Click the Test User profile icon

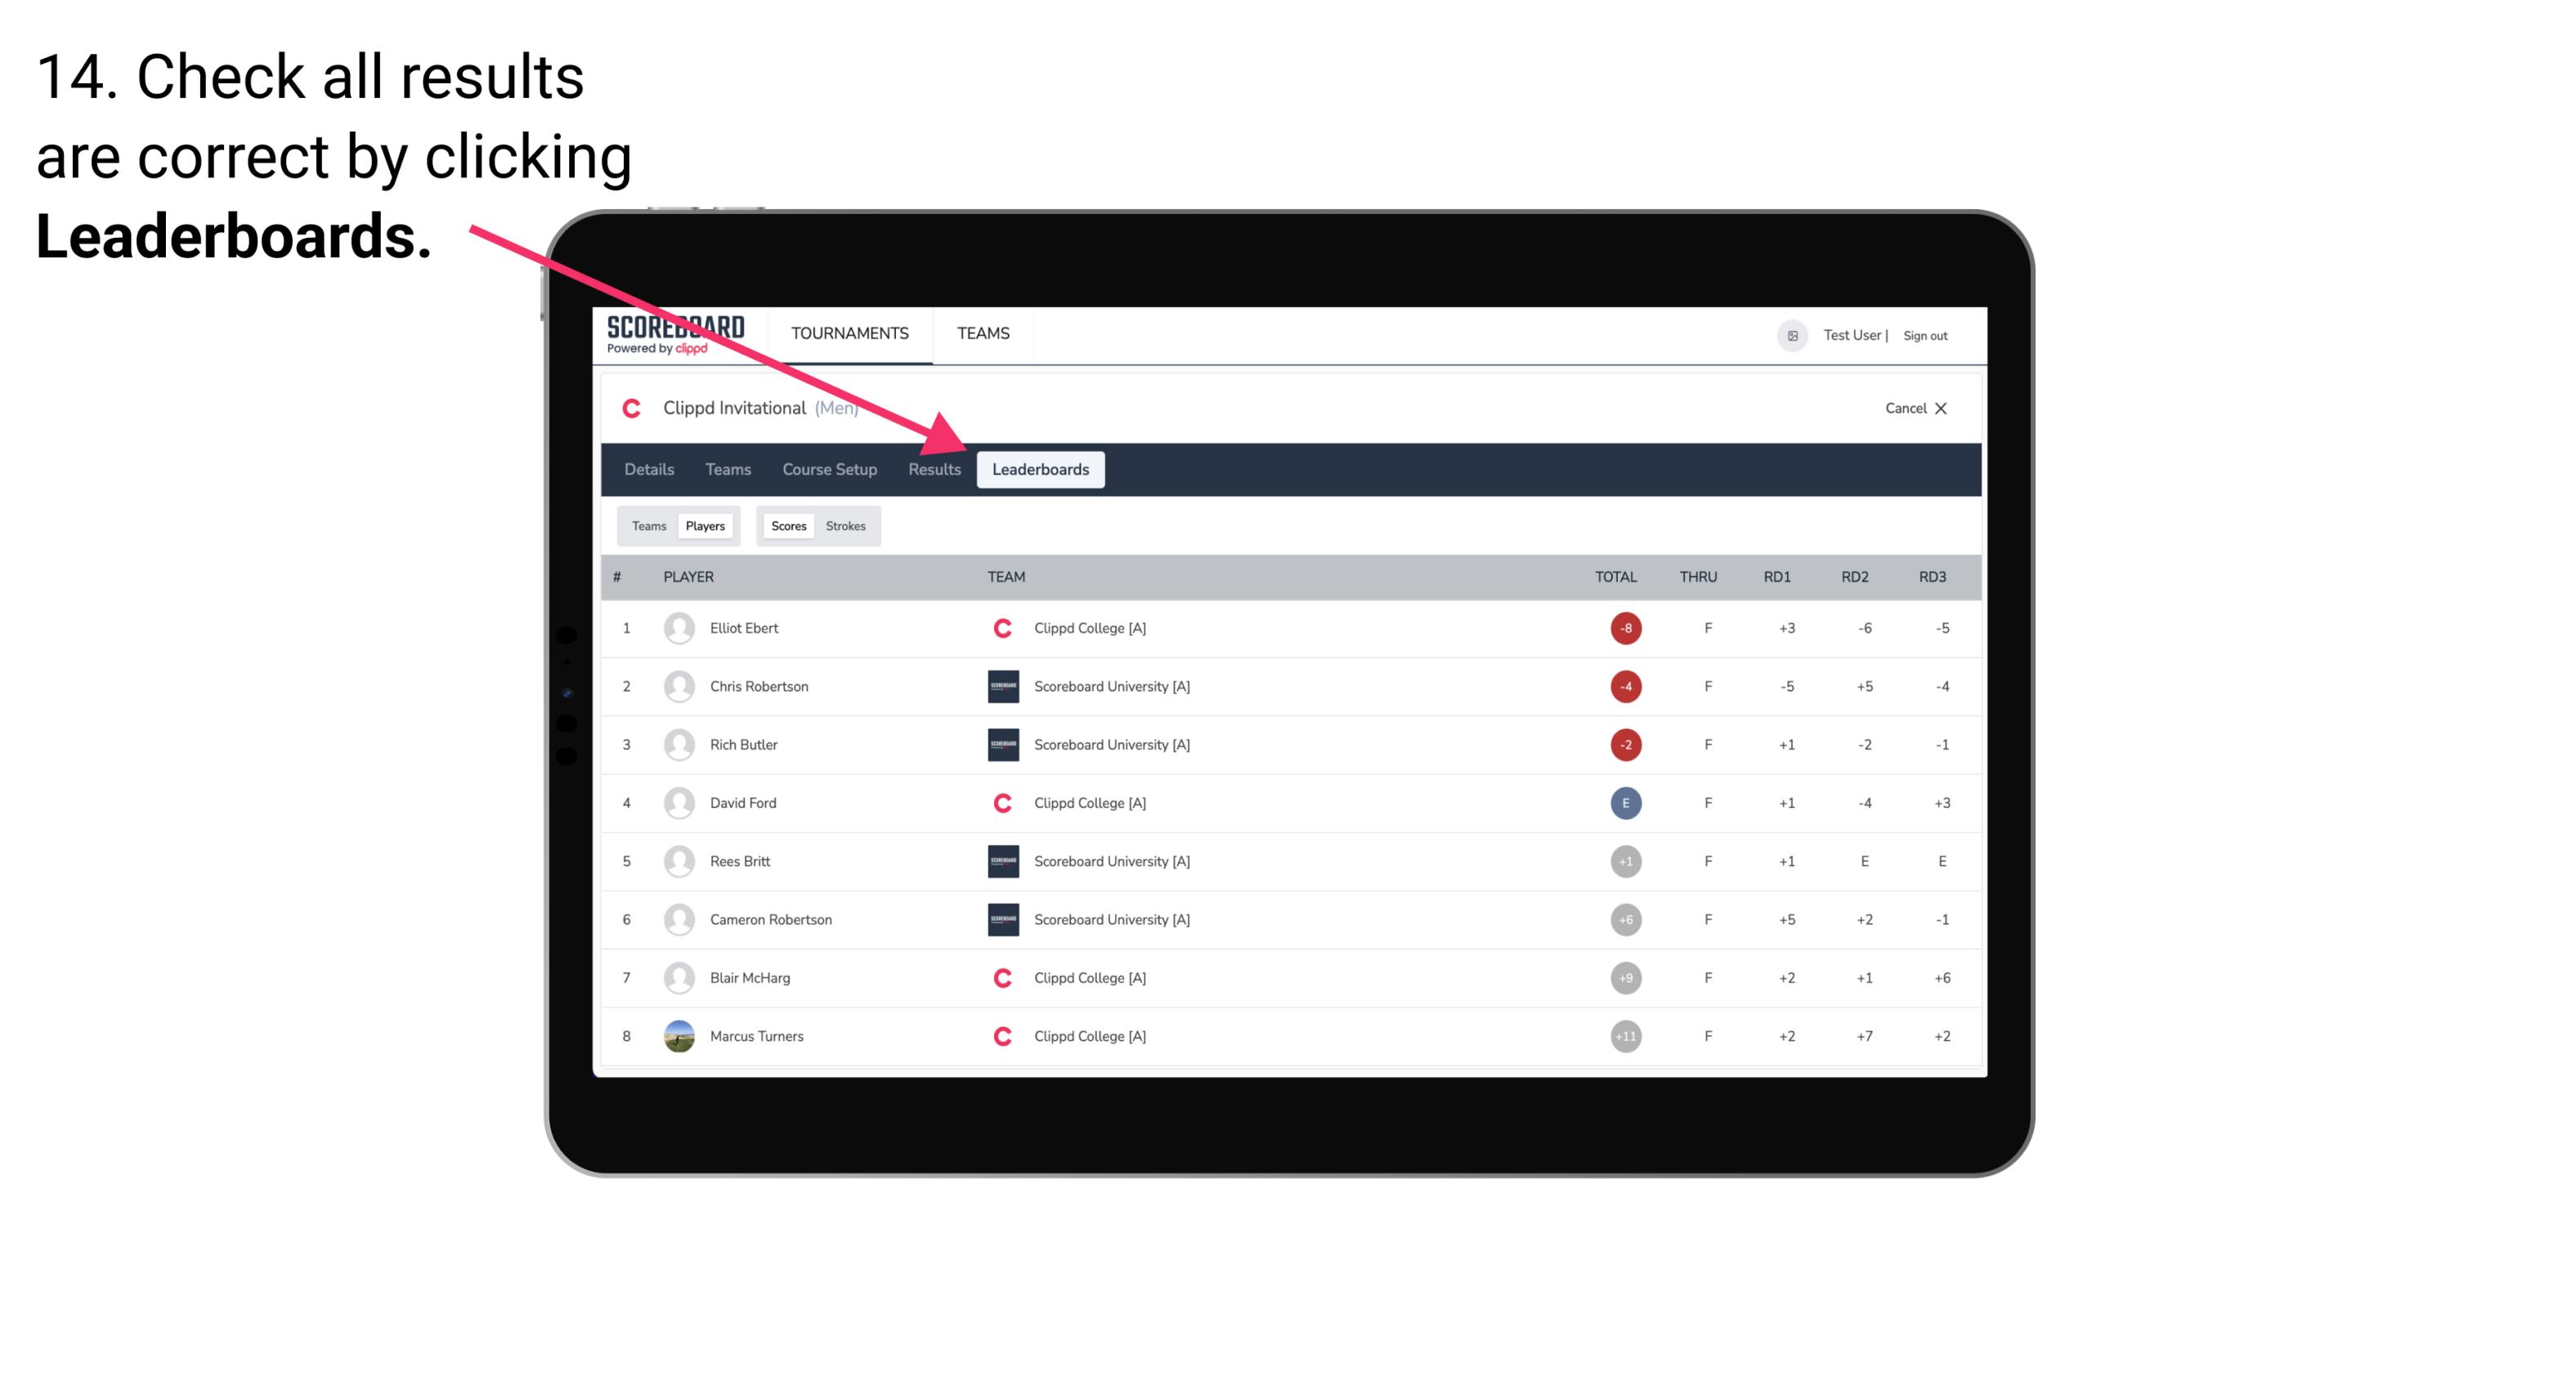(x=1790, y=334)
